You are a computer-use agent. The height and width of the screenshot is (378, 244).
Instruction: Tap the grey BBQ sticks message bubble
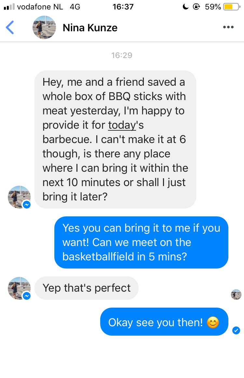click(115, 139)
